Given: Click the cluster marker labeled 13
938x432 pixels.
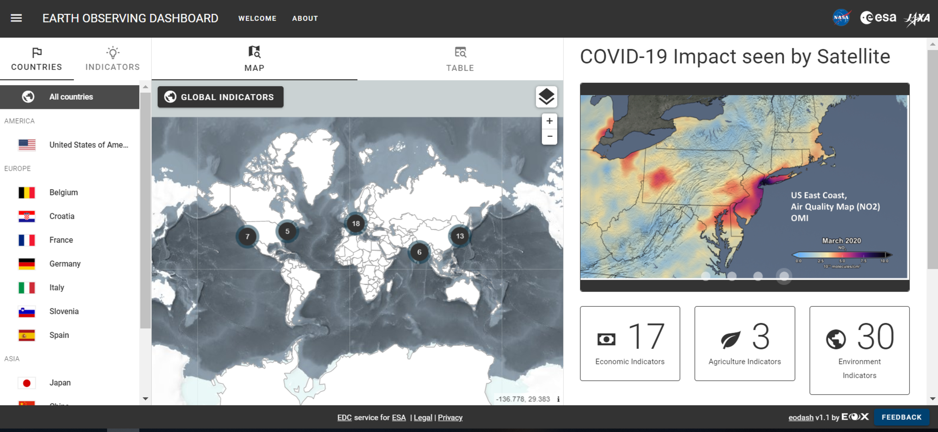Looking at the screenshot, I should pos(460,236).
